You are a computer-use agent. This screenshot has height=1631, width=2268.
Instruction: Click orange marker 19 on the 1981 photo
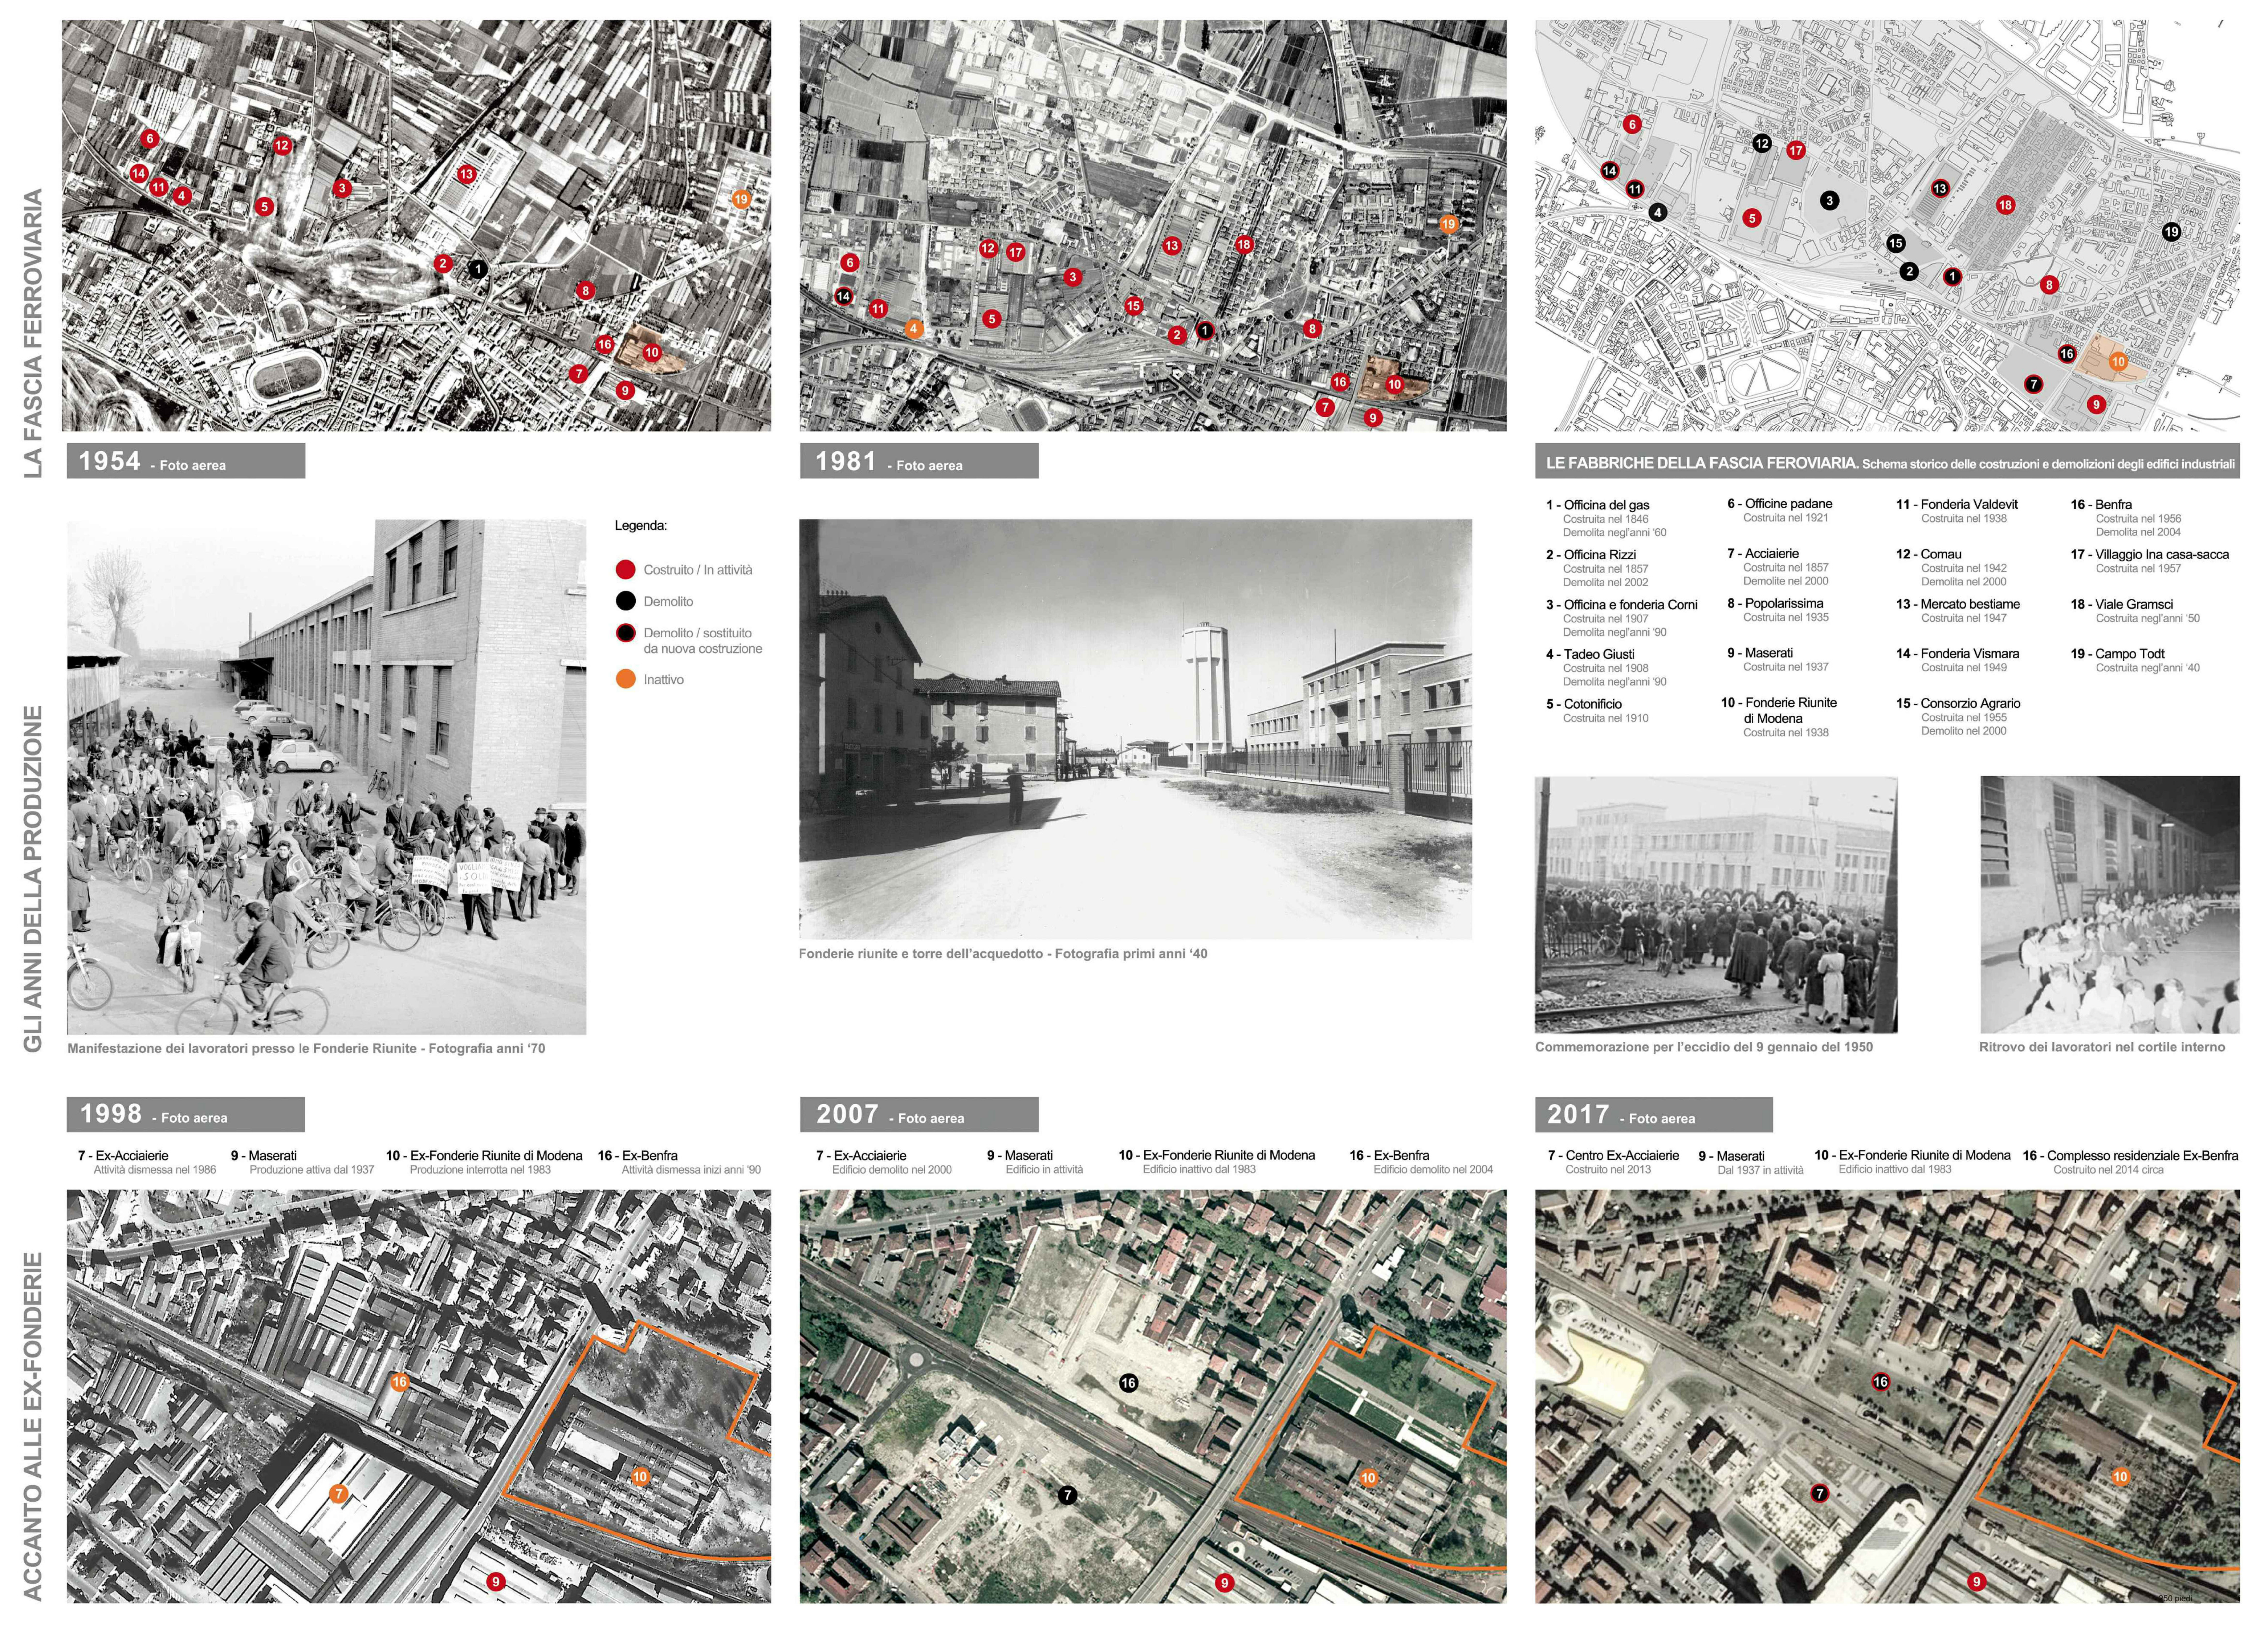pos(1449,224)
